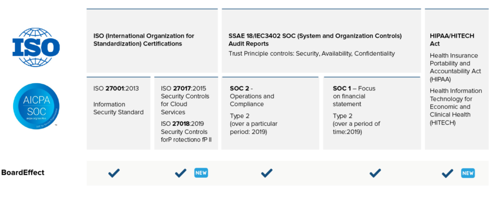Click the ISO globe logo
Viewport: 492px width, 197px height.
pyautogui.click(x=36, y=47)
